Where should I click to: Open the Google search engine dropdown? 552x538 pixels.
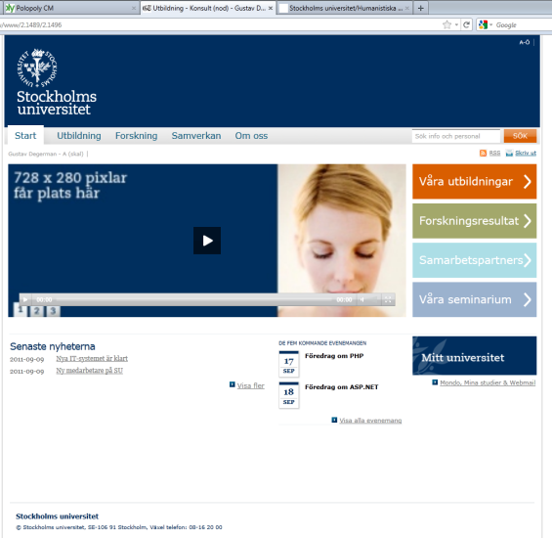[486, 24]
